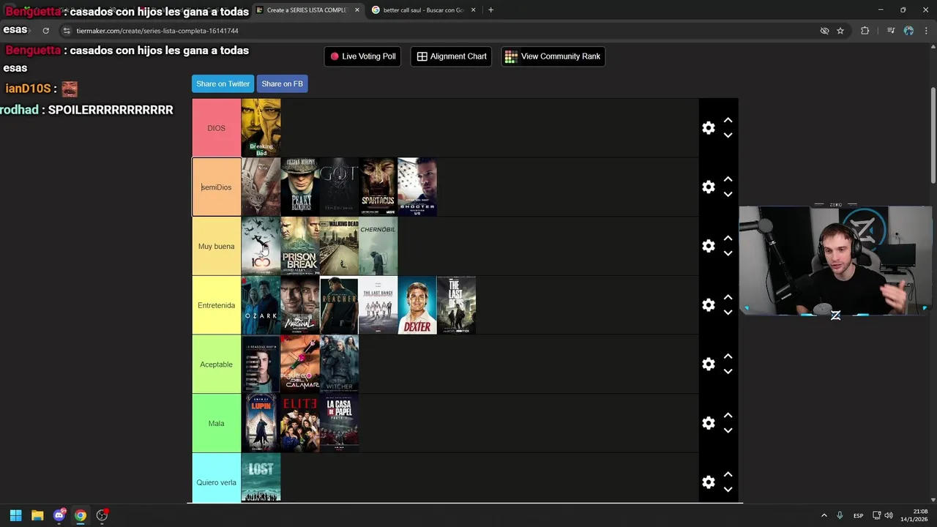Screen dimensions: 937x527
Task: Move the DIOS tier row up
Action: (728, 120)
